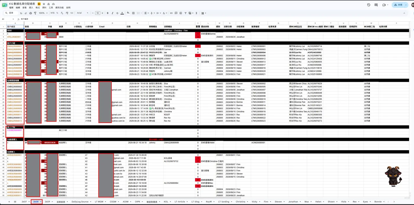The height and width of the screenshot is (205, 414).
Task: Open the share options dropdown arrow
Action: [406, 5]
